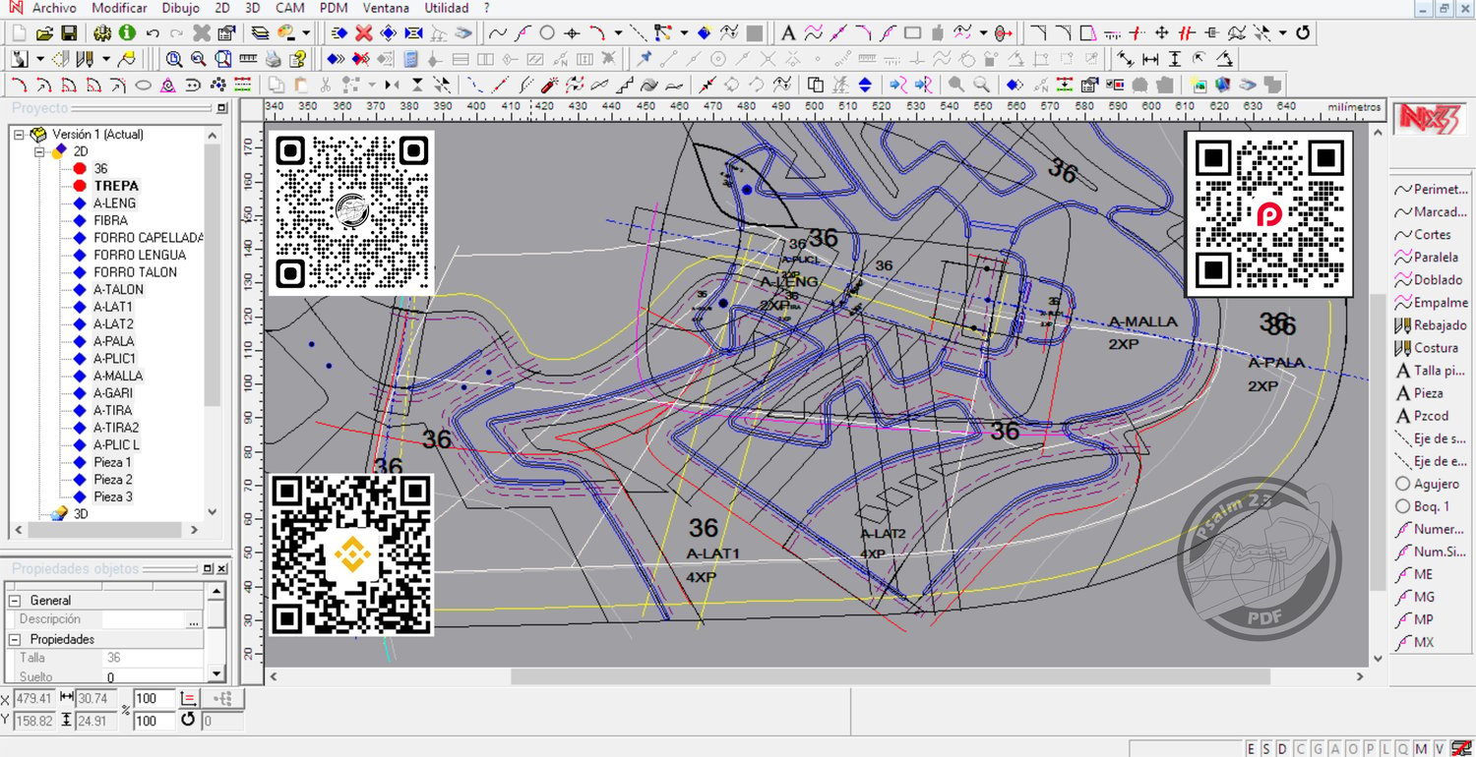Select Costura line type in right panel

(x=1427, y=347)
